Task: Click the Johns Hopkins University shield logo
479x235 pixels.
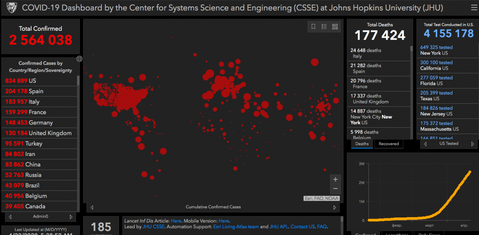Action: (12, 8)
